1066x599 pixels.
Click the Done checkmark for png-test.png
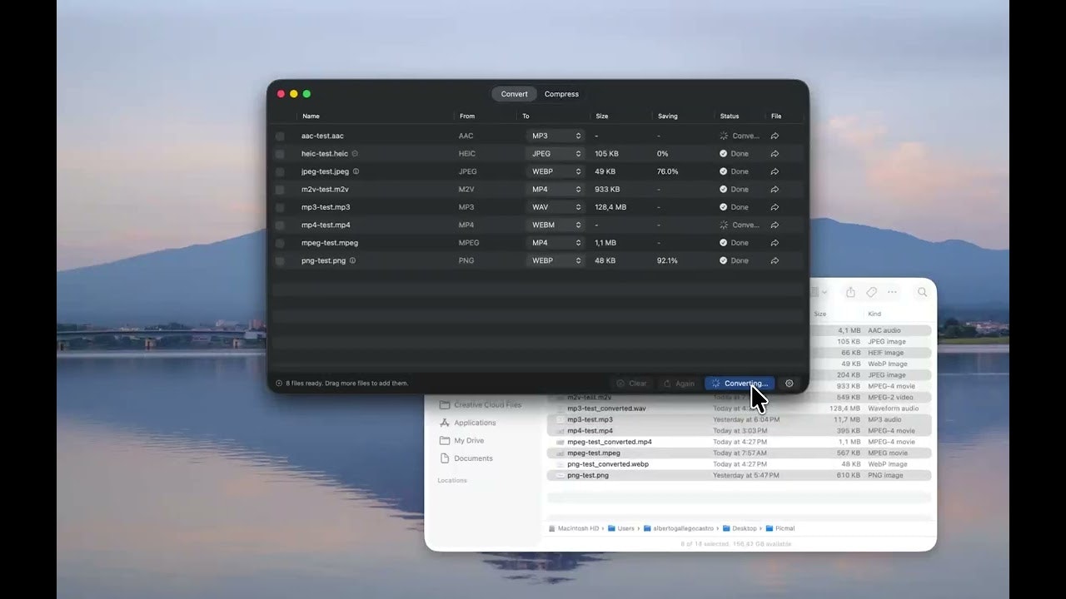pyautogui.click(x=724, y=260)
